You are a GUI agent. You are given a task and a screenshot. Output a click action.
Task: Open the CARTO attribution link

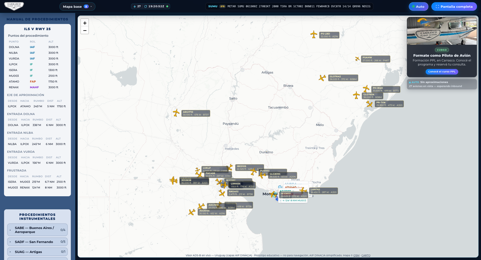point(366,255)
